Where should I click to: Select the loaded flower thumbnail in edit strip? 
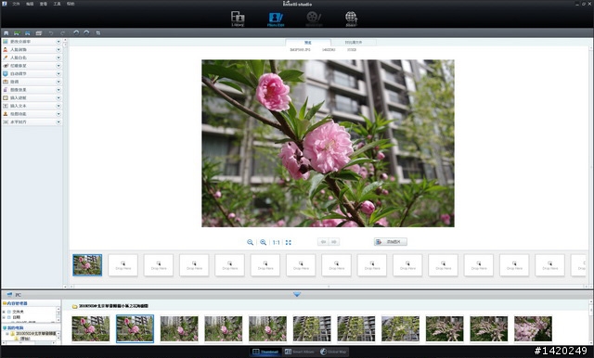click(x=87, y=265)
